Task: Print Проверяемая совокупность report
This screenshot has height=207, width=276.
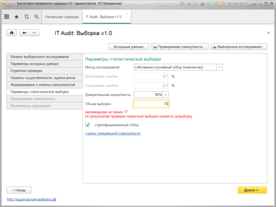Action: [180, 47]
